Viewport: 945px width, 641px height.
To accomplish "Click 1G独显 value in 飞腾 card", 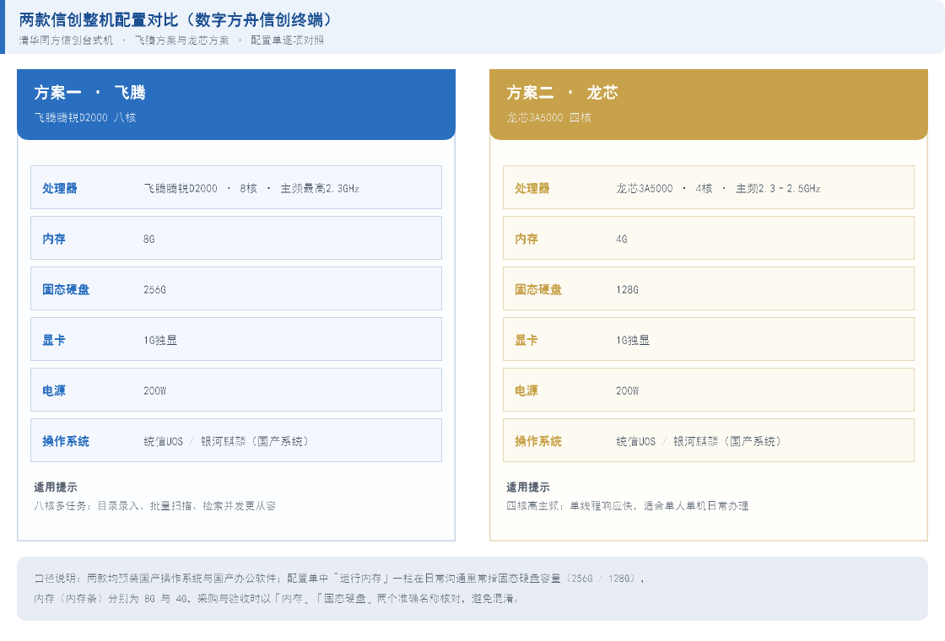I will point(160,341).
